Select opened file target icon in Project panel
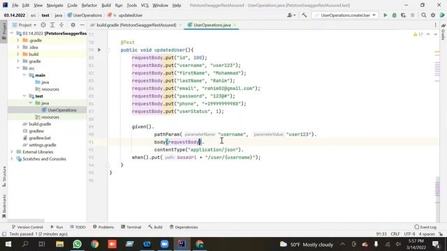This screenshot has height=251, width=447. tap(43, 25)
